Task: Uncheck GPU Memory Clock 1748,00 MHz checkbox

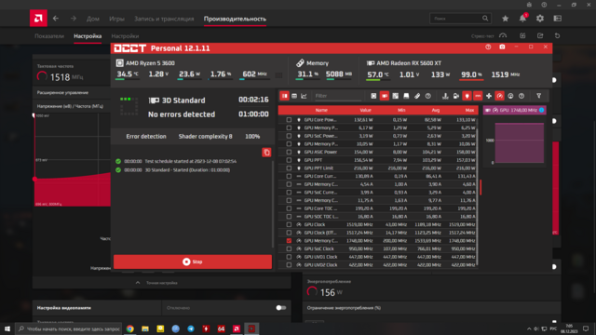Action: pyautogui.click(x=289, y=241)
